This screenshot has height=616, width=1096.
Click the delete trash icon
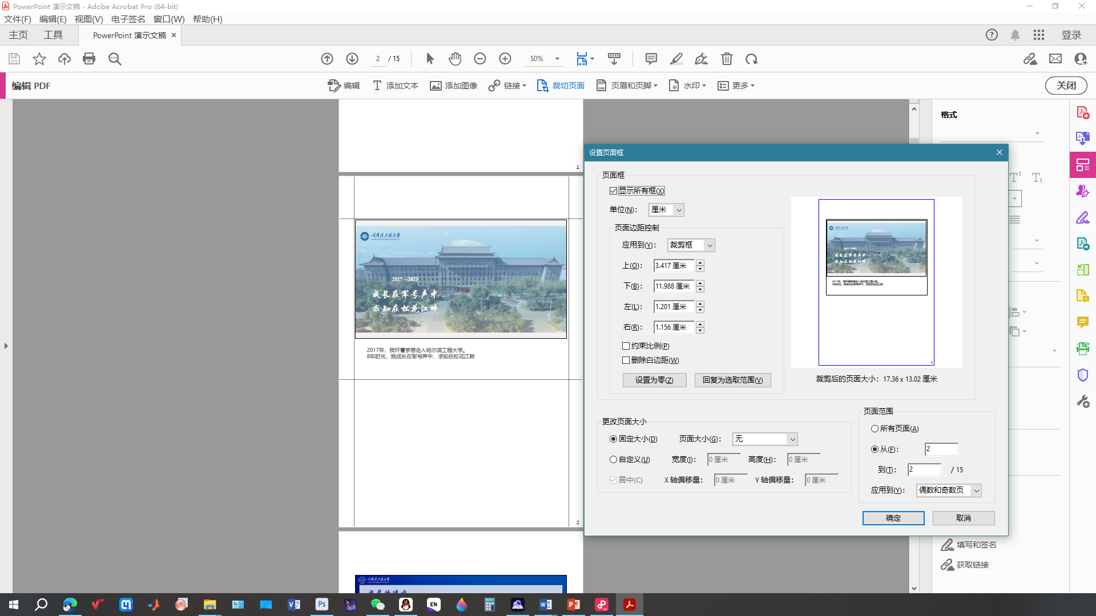click(x=726, y=59)
